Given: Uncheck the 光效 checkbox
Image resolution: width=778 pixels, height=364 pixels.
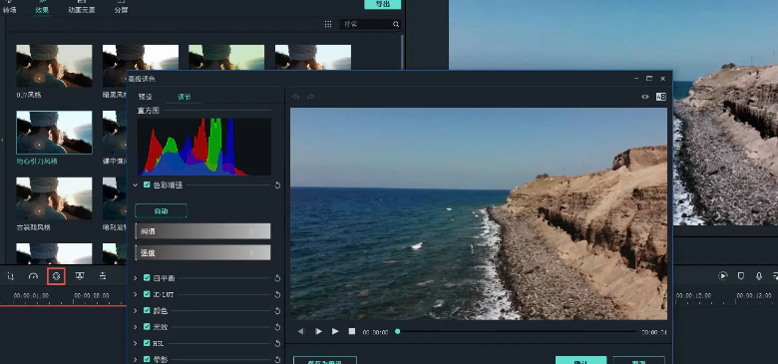Looking at the screenshot, I should click(147, 327).
